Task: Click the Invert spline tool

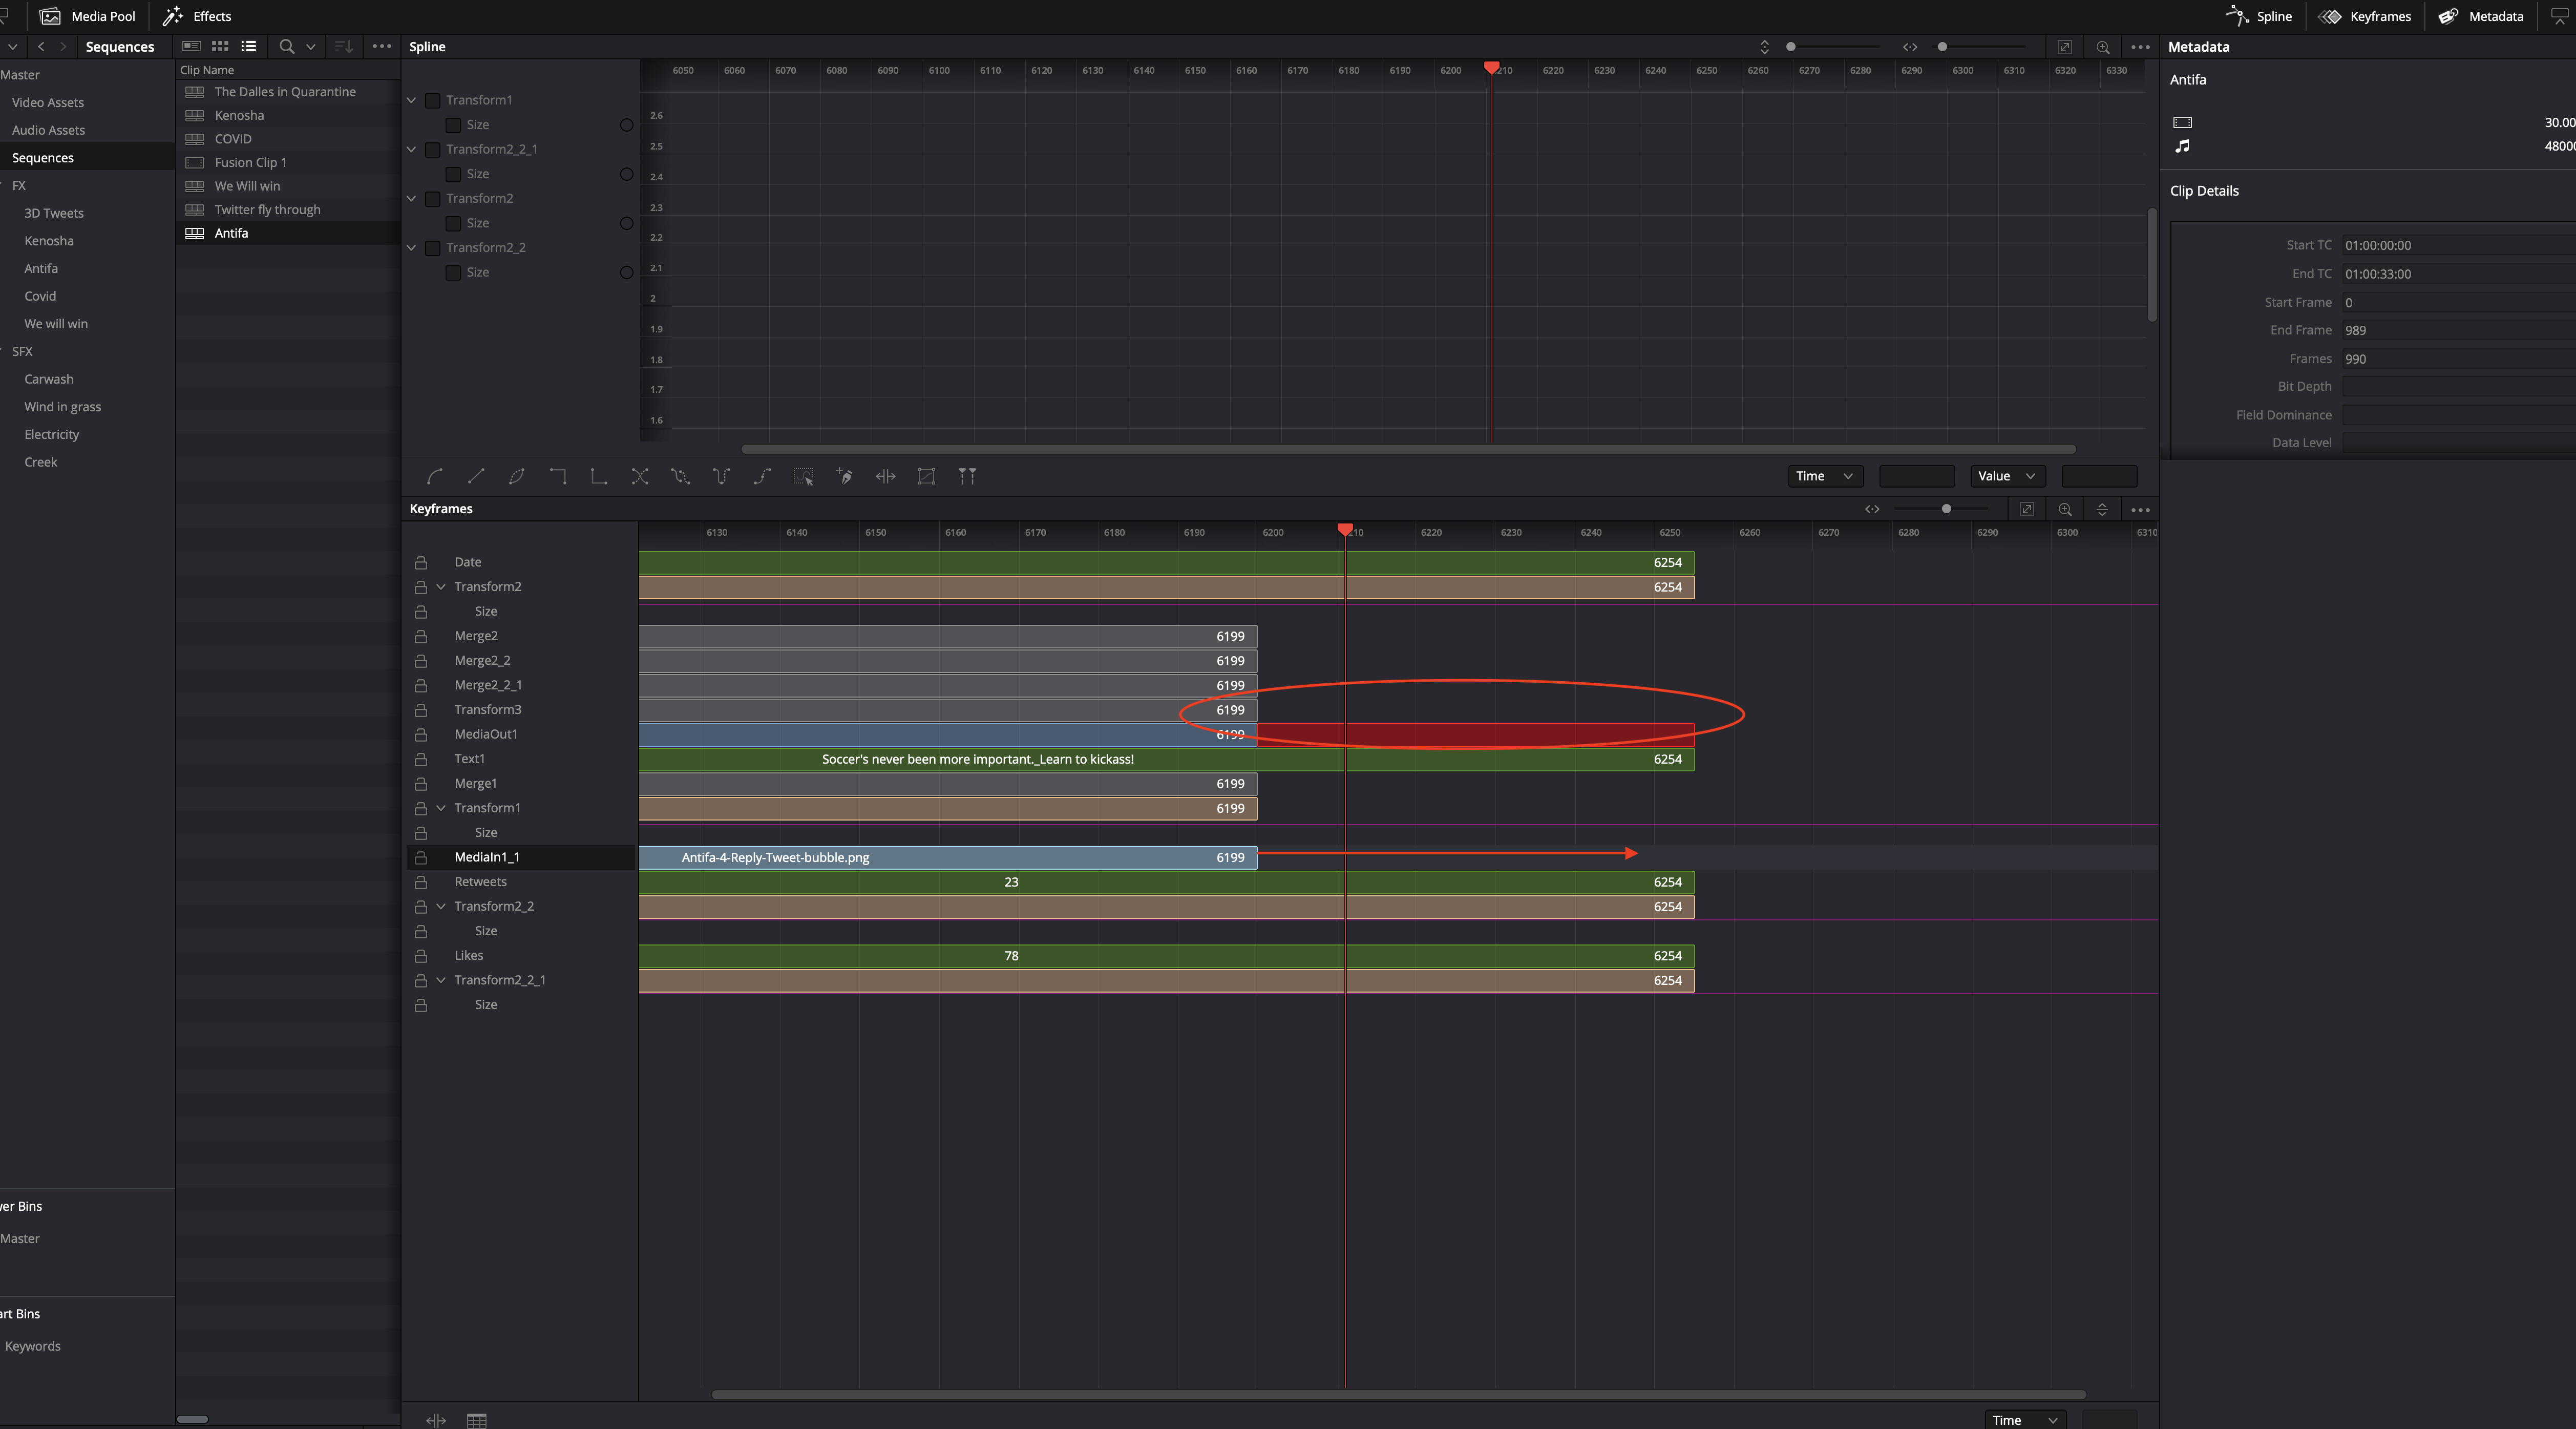Action: pyautogui.click(x=517, y=476)
